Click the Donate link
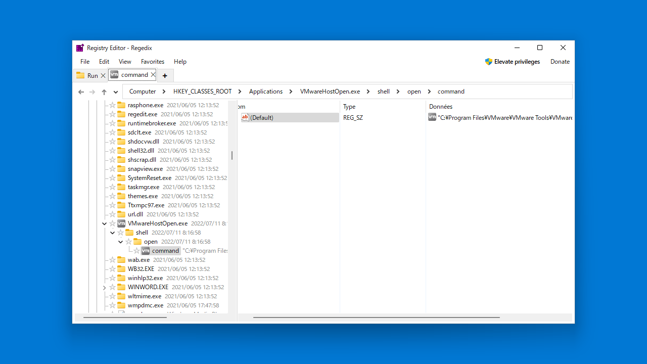Image resolution: width=647 pixels, height=364 pixels. tap(560, 62)
